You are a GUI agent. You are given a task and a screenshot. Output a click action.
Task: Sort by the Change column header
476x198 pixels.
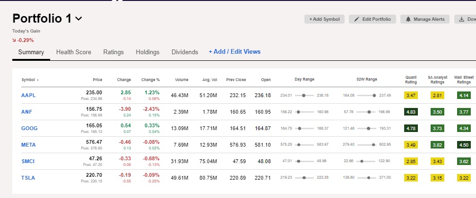pos(124,80)
